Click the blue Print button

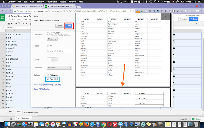pos(69,26)
